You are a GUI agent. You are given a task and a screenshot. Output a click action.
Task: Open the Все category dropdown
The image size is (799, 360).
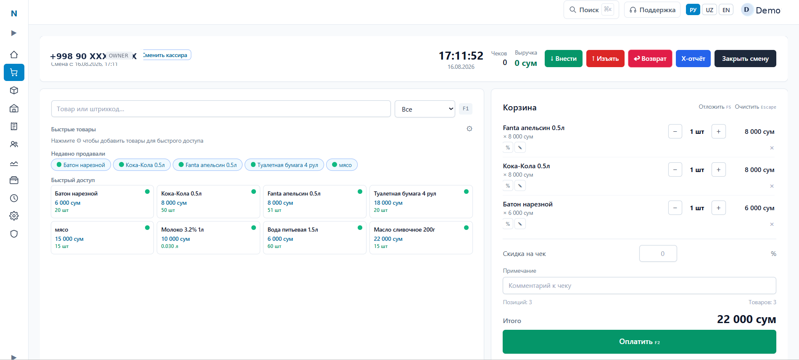point(425,109)
